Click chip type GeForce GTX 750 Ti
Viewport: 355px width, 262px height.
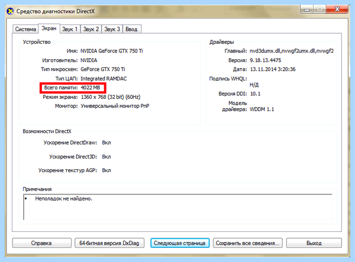click(x=103, y=69)
